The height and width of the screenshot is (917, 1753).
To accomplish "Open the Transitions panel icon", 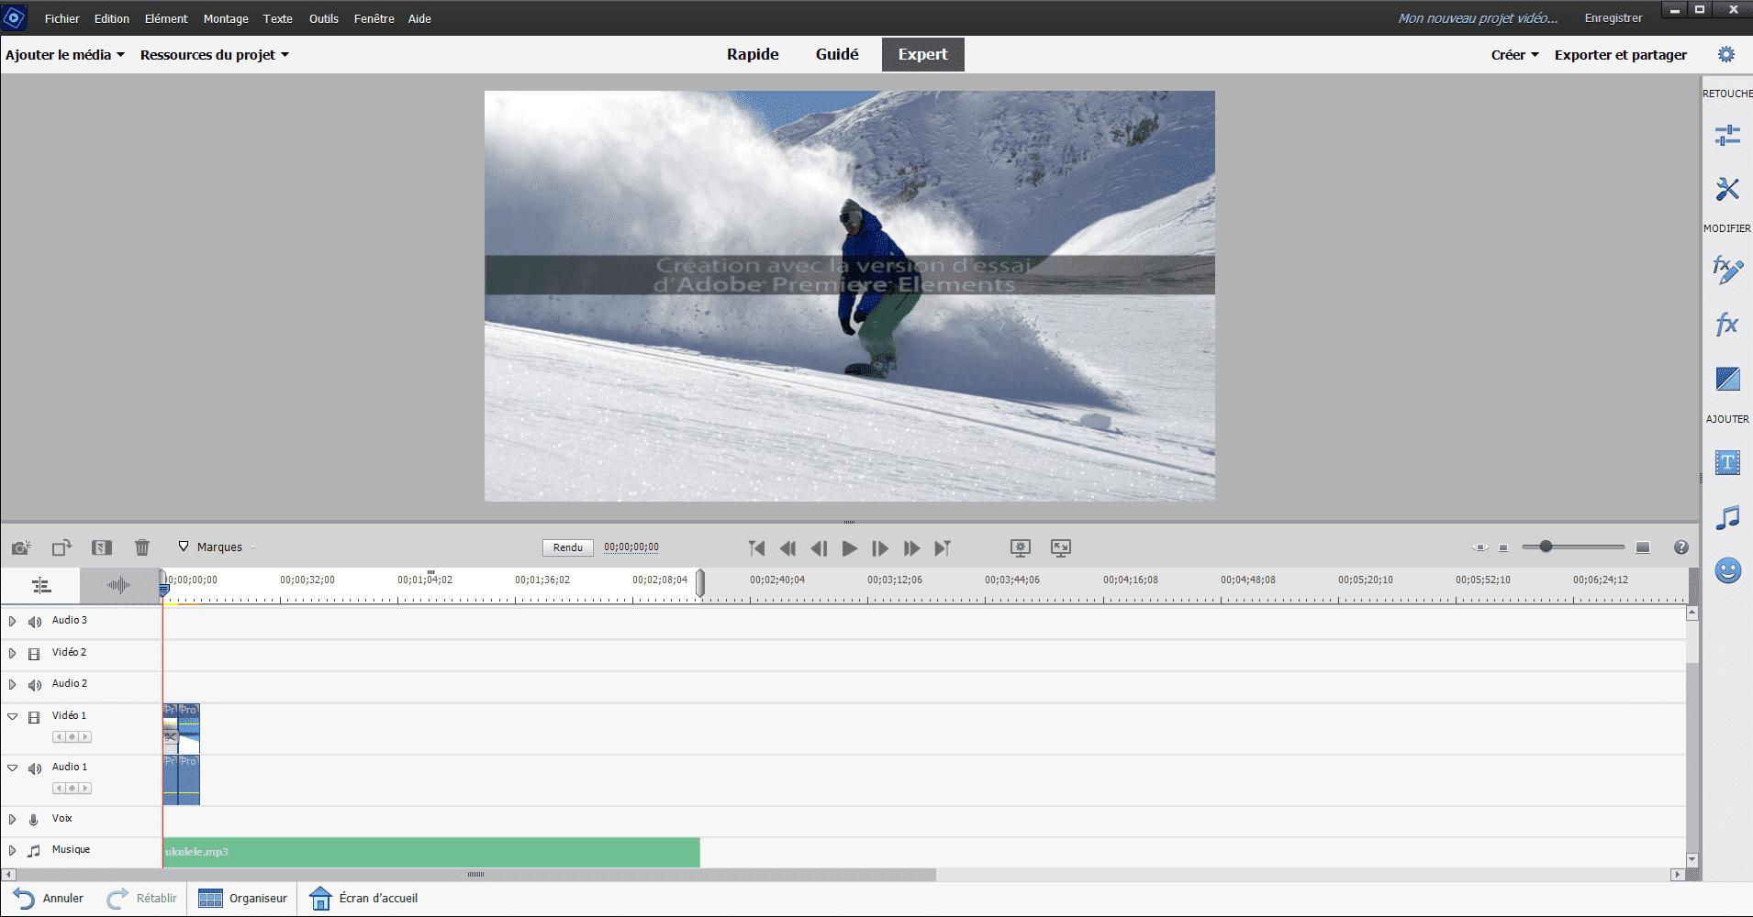I will point(1726,379).
